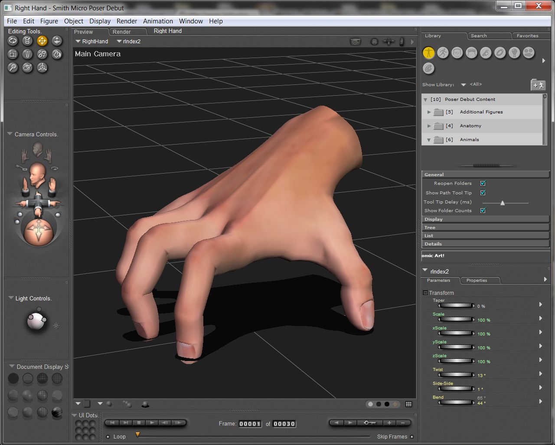Image resolution: width=555 pixels, height=445 pixels.
Task: Open the Materials palette library icon
Action: 428,68
